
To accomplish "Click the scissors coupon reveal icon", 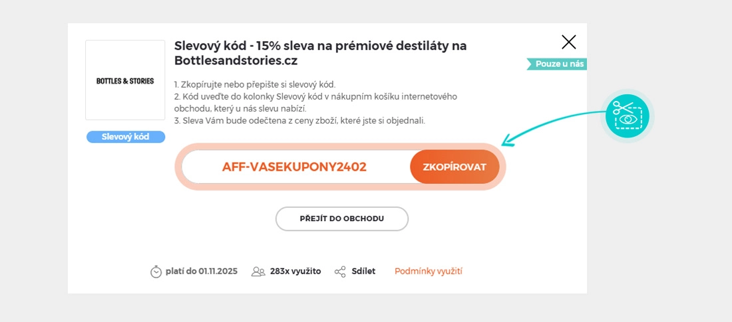I will [627, 116].
